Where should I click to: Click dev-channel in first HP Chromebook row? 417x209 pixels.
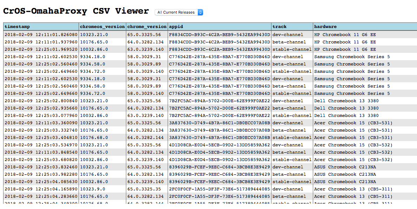[x=288, y=35]
